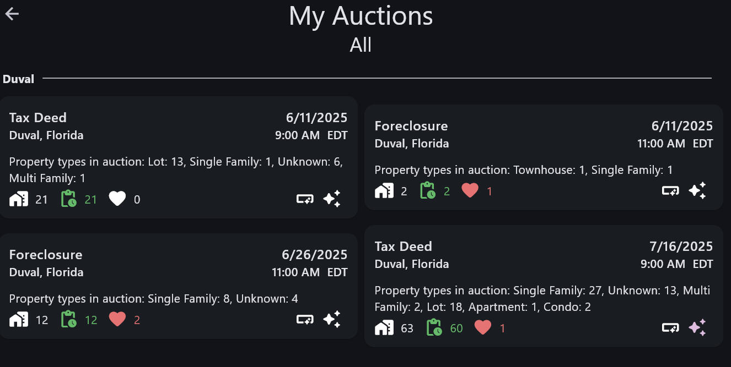Screen dimensions: 731x367
Task: Toggle the red heart on 6/26/2025 Foreclosure
Action: pos(117,319)
